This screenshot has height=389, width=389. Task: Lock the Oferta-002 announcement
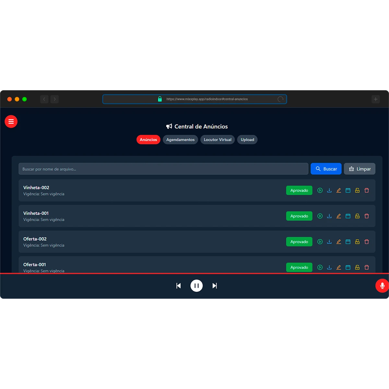point(357,242)
